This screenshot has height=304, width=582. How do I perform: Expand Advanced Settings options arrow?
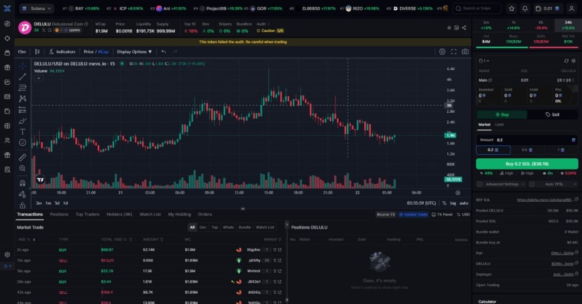[523, 184]
